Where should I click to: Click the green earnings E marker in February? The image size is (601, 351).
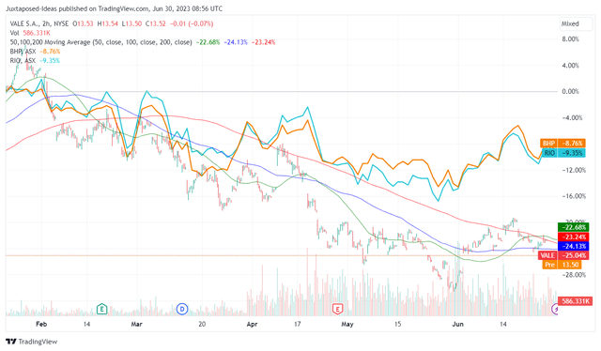(x=101, y=309)
